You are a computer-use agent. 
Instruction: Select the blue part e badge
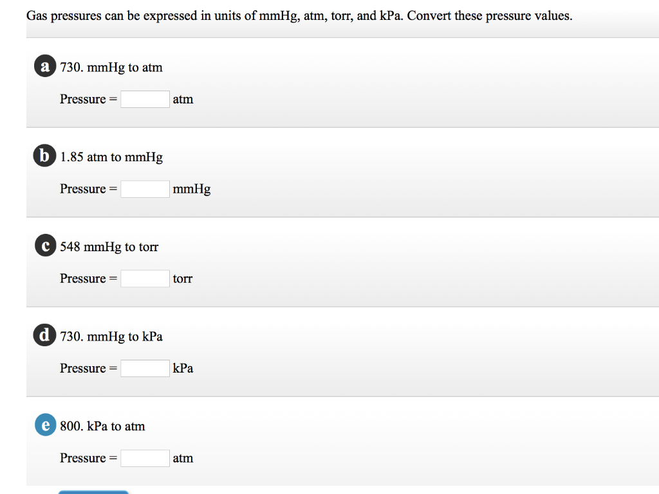(46, 425)
